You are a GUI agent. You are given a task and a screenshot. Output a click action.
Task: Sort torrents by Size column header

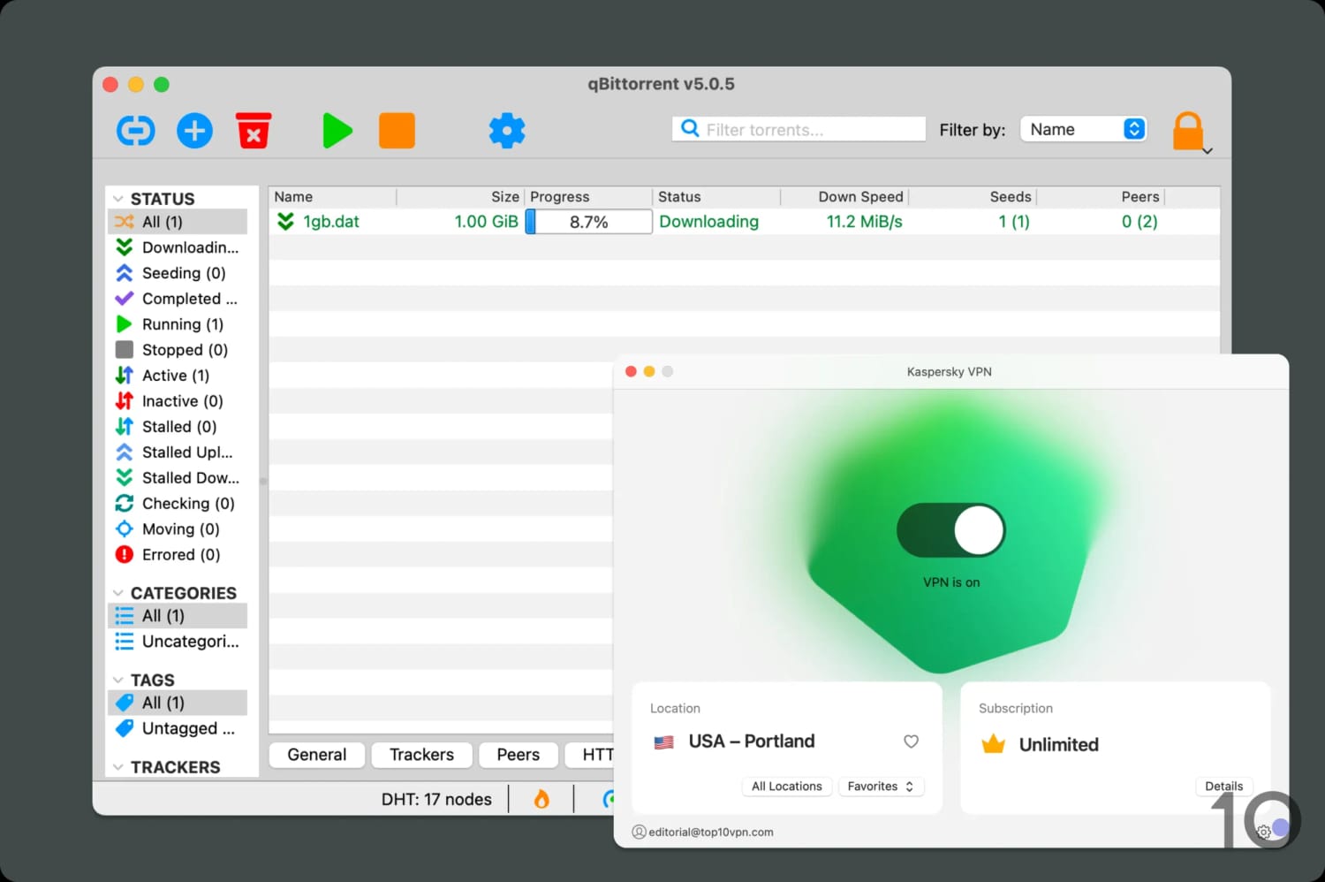tap(460, 197)
